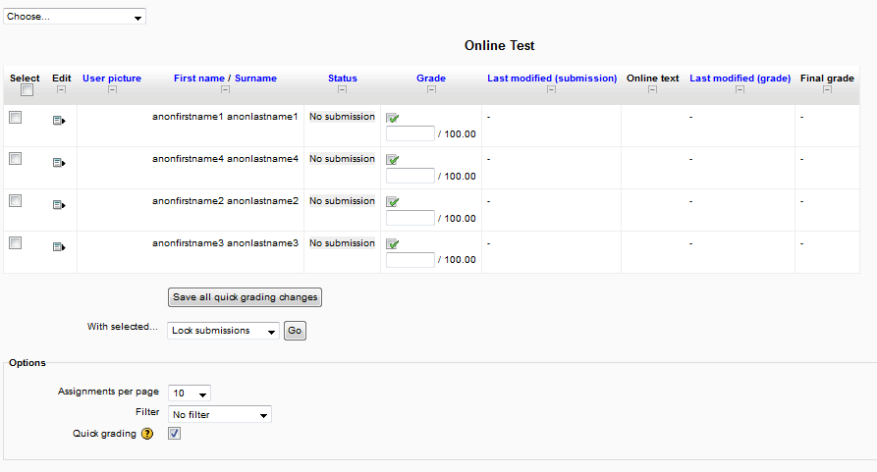Disable the Quick grading checkbox
877x472 pixels.
pos(174,434)
